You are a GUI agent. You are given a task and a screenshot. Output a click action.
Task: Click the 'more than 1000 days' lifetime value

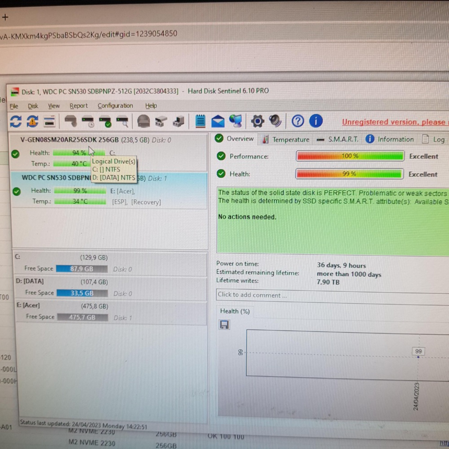coord(349,274)
